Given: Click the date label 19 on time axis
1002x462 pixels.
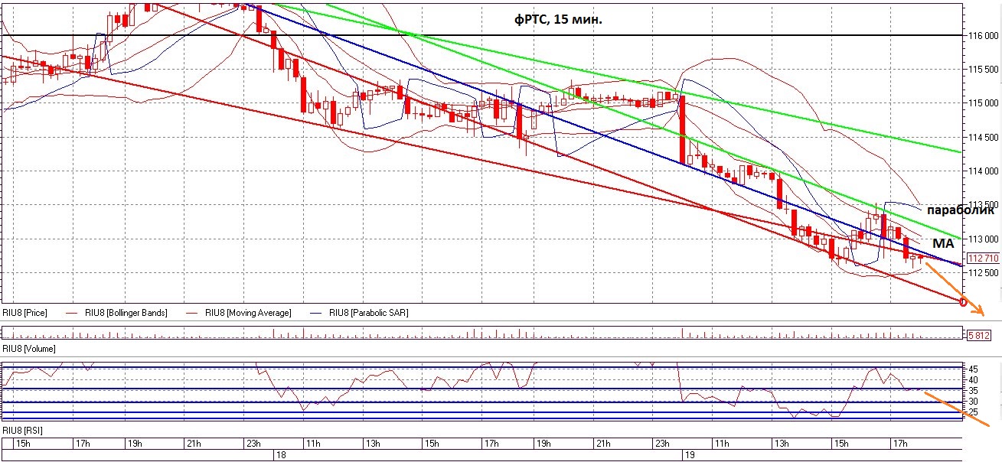Looking at the screenshot, I should pyautogui.click(x=689, y=454).
